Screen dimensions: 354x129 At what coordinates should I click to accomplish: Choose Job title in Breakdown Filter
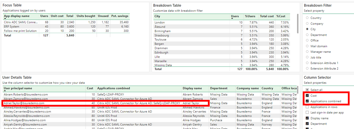point(307,57)
